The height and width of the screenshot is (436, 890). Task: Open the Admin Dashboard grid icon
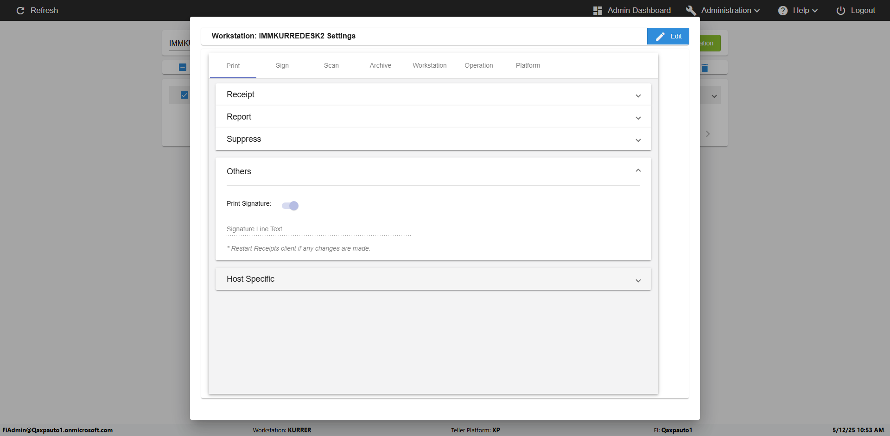[598, 11]
